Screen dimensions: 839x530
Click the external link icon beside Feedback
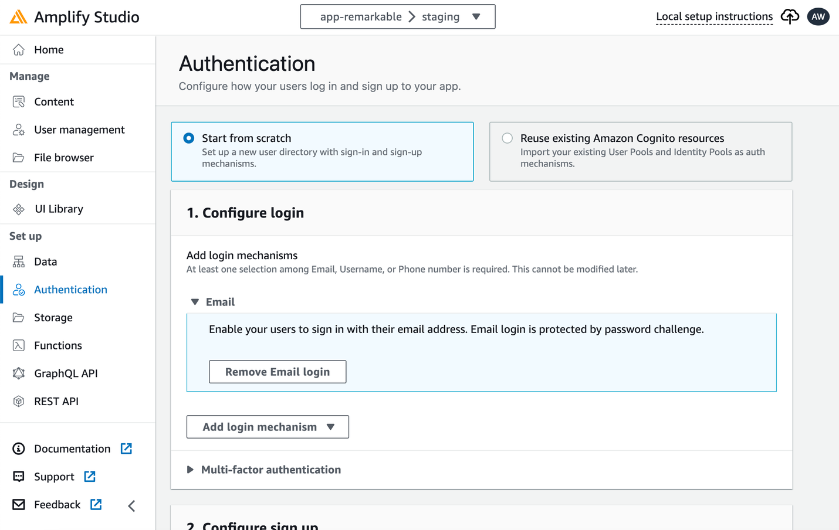96,504
